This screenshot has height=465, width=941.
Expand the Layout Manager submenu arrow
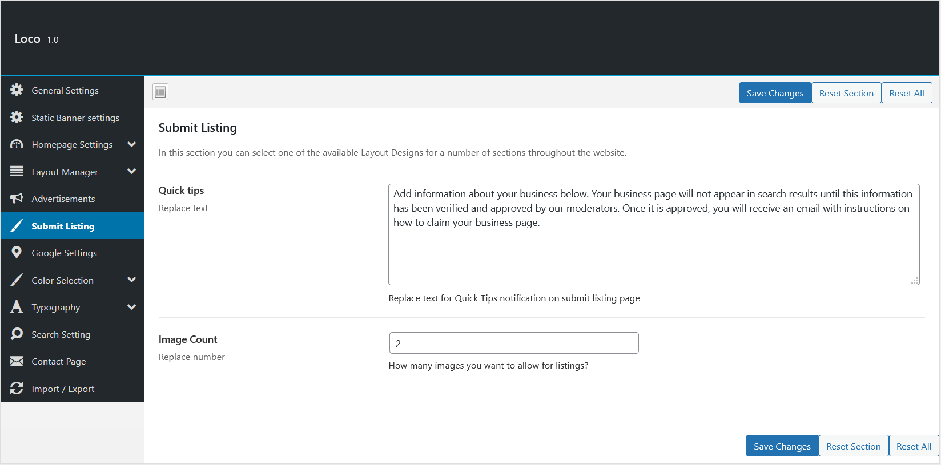132,171
